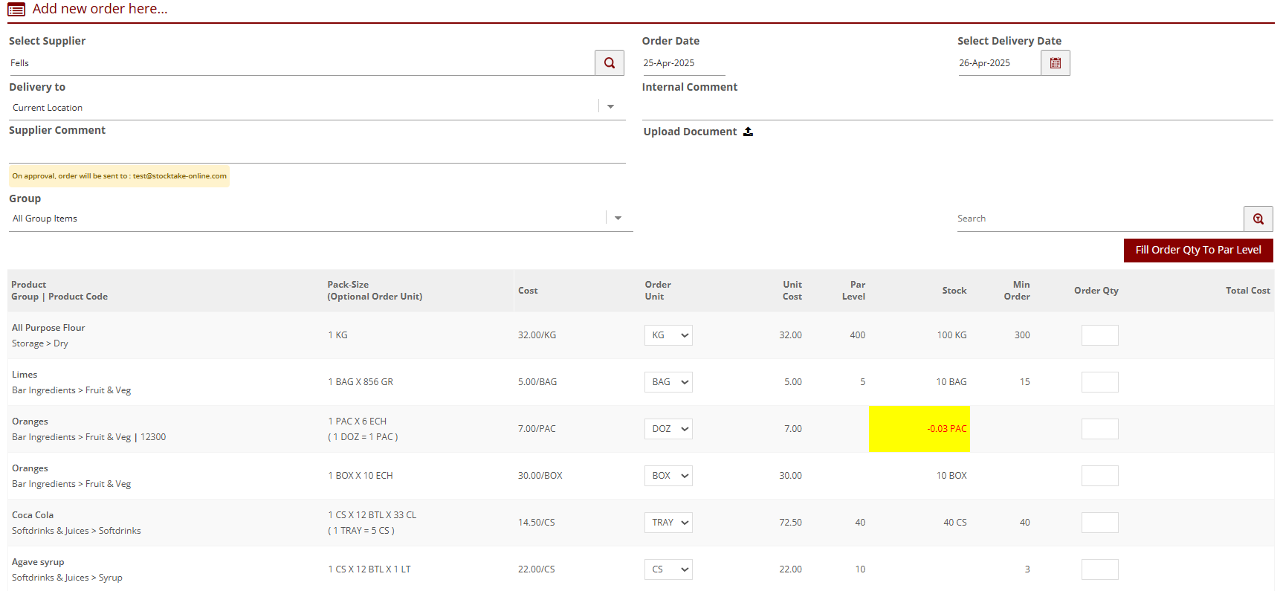Image resolution: width=1283 pixels, height=591 pixels.
Task: Click the Order Date field
Action: point(682,63)
